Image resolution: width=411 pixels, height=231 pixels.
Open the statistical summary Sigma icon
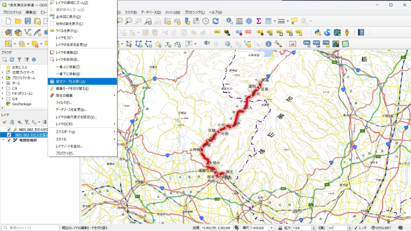[259, 21]
